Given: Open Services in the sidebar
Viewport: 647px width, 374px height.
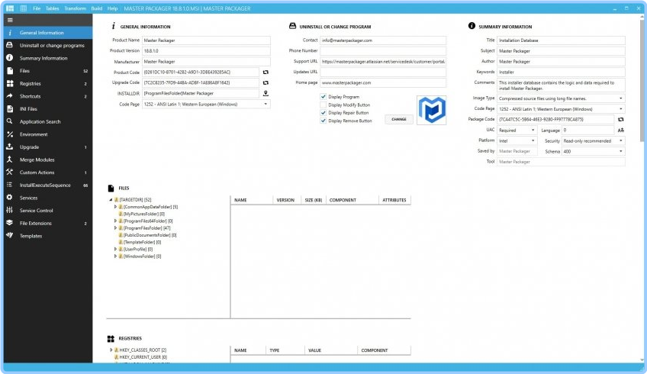Looking at the screenshot, I should point(48,198).
